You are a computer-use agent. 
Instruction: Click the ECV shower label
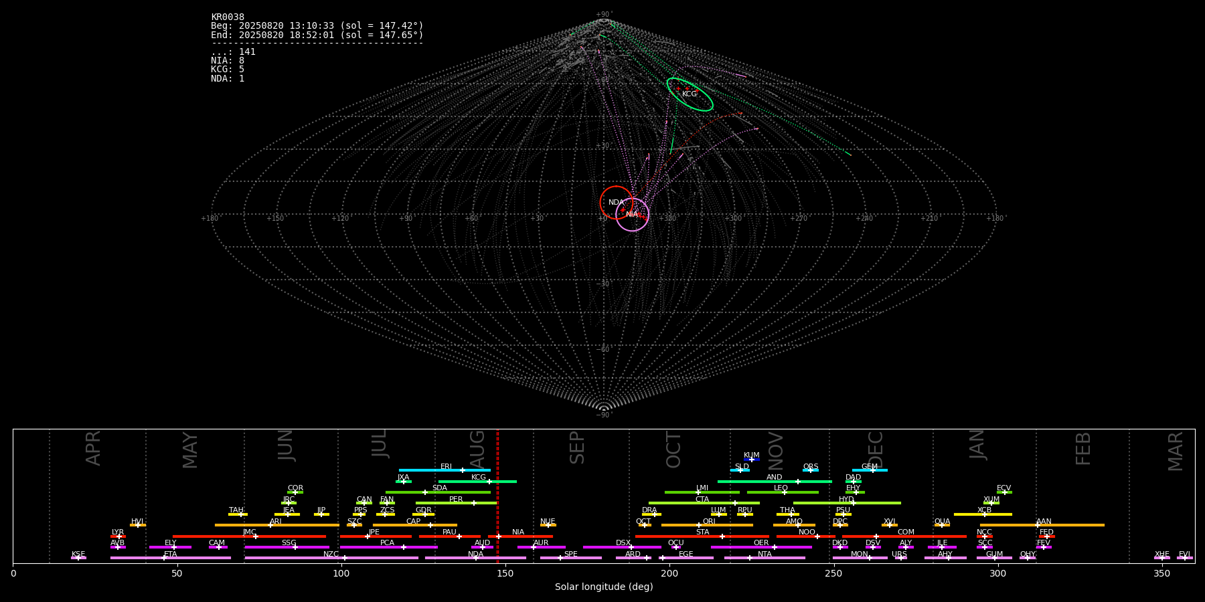(x=1003, y=488)
